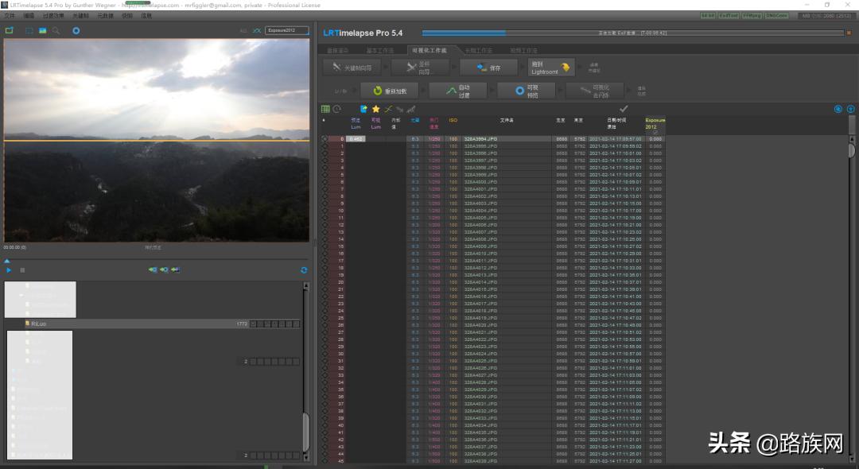This screenshot has width=859, height=469.
Task: Click the luminance curve icon next to the star
Action: pyautogui.click(x=389, y=109)
